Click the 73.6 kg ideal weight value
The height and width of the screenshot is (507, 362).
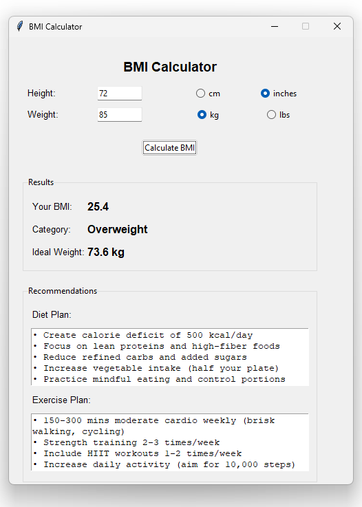click(x=106, y=252)
